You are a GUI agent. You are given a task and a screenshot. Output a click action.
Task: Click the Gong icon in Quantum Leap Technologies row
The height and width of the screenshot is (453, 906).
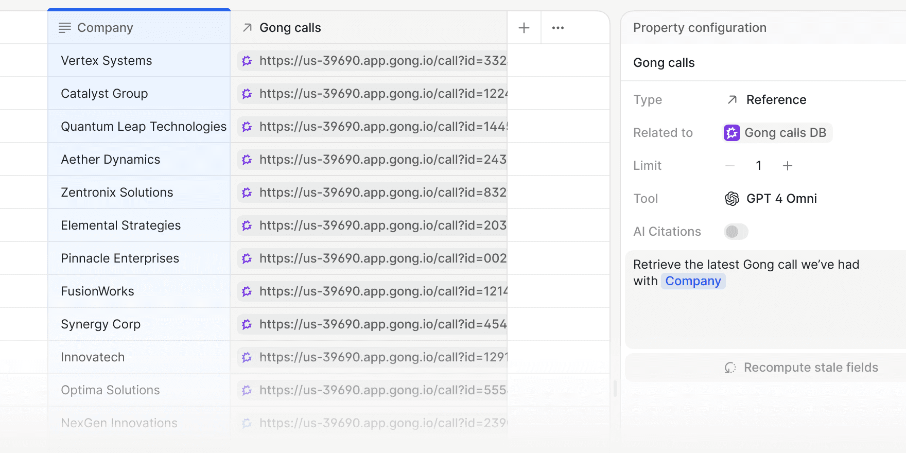coord(247,127)
